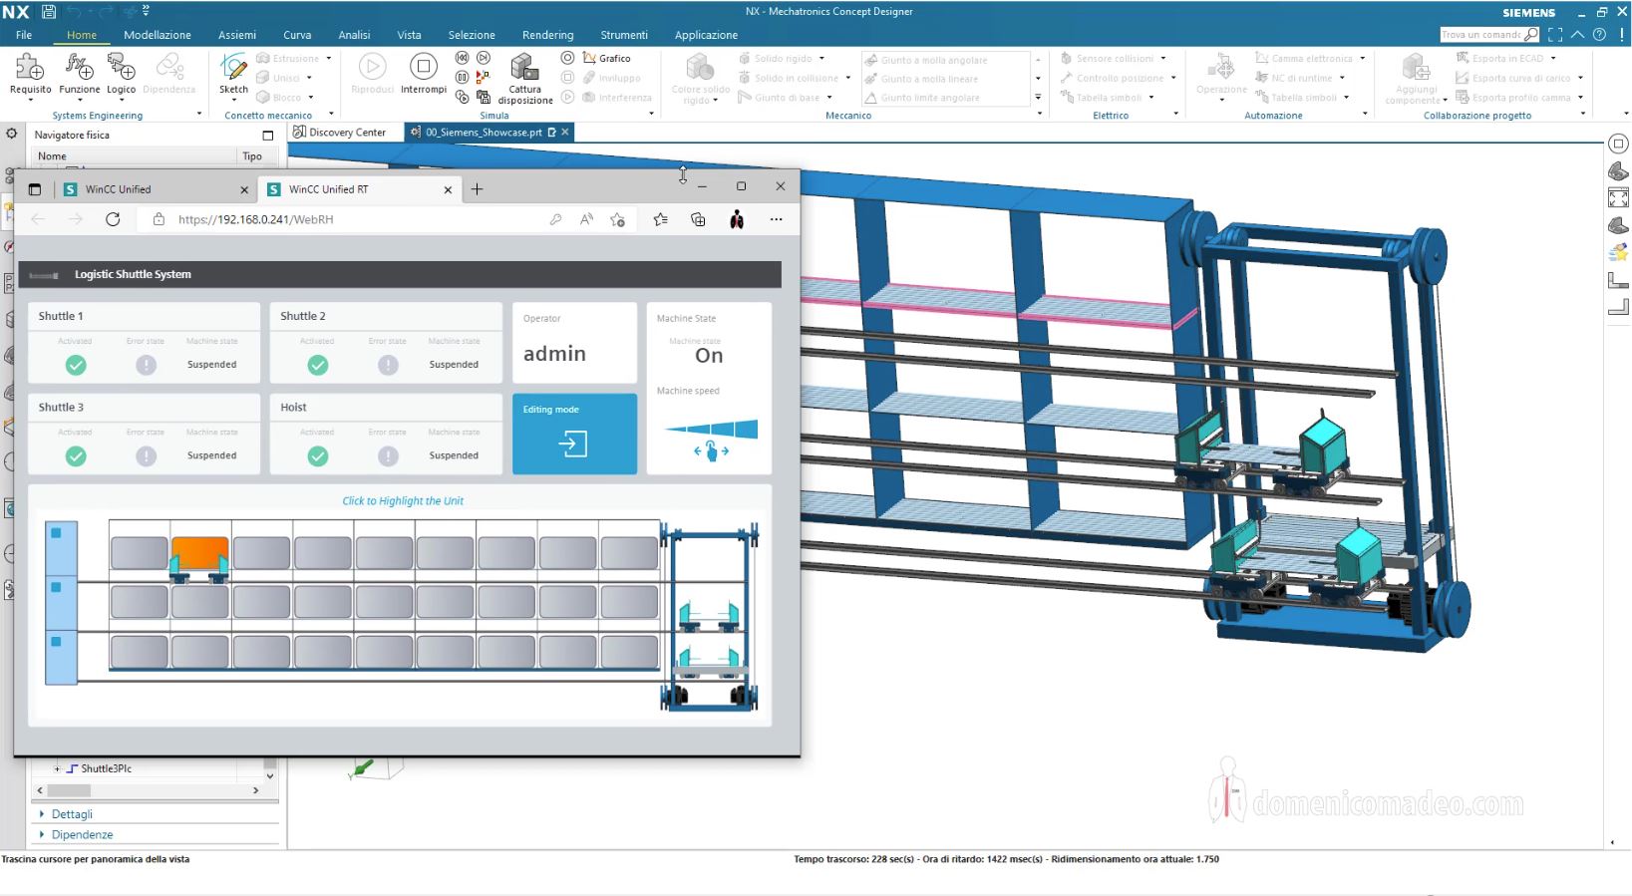Click the Editing mode enter icon
This screenshot has width=1632, height=896.
pyautogui.click(x=573, y=444)
